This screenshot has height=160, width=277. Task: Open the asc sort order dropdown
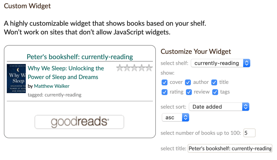point(175,118)
